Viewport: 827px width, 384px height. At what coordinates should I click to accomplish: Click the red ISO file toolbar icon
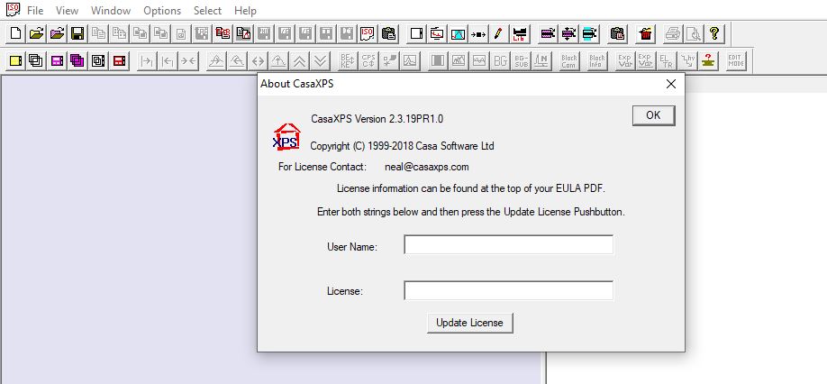pyautogui.click(x=367, y=33)
